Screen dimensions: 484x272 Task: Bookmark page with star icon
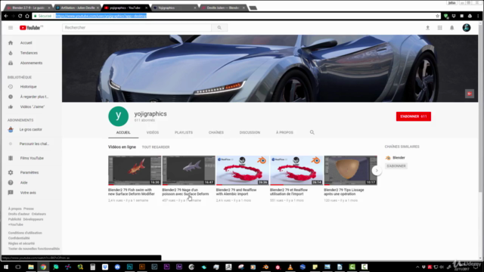pos(437,16)
